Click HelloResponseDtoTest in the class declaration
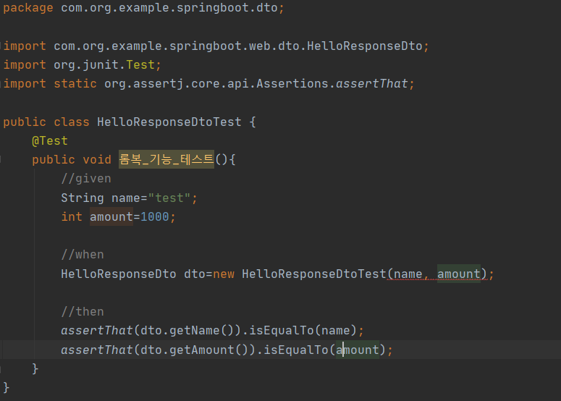The width and height of the screenshot is (561, 401). (x=169, y=122)
